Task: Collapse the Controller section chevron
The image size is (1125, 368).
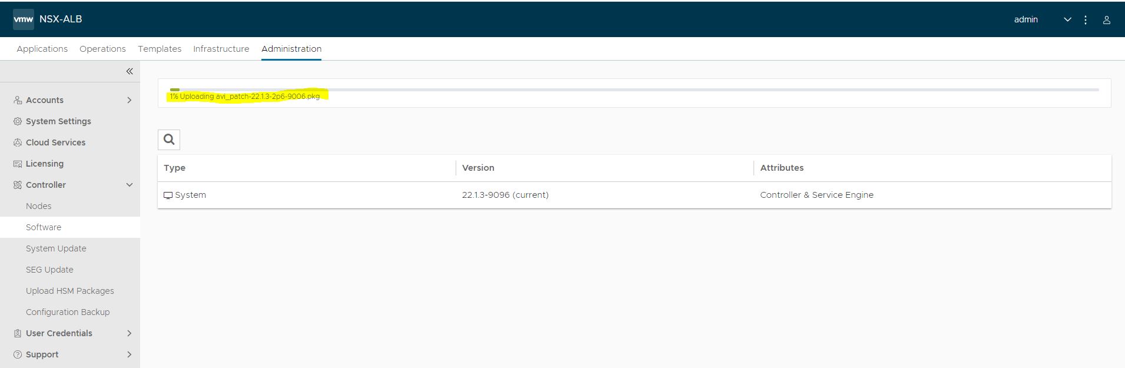Action: pos(130,185)
